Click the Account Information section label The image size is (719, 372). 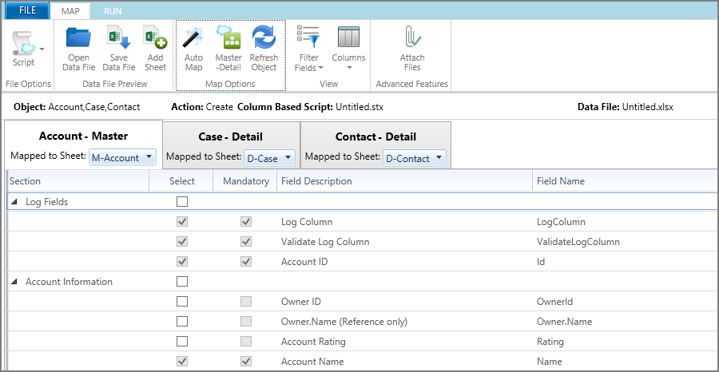pos(69,282)
